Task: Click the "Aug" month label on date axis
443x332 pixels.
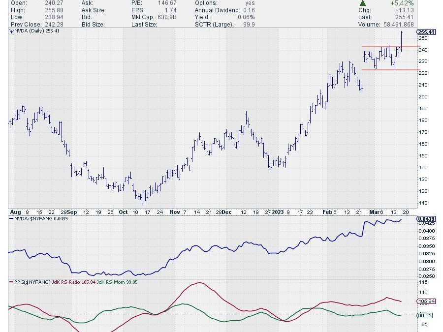Action: tap(15, 212)
